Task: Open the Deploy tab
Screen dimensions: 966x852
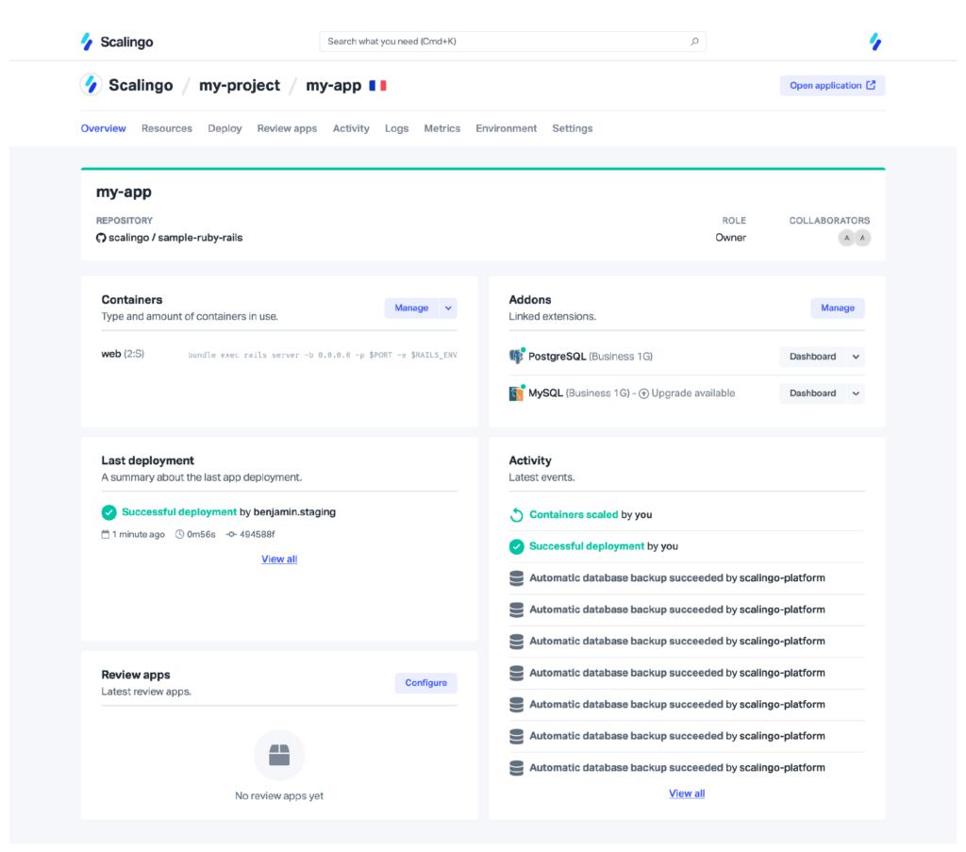Action: [x=225, y=128]
